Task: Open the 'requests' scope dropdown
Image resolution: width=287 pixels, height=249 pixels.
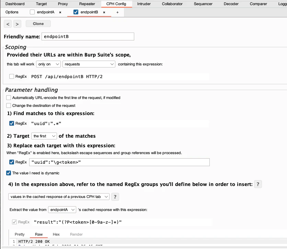Action: tap(89, 64)
